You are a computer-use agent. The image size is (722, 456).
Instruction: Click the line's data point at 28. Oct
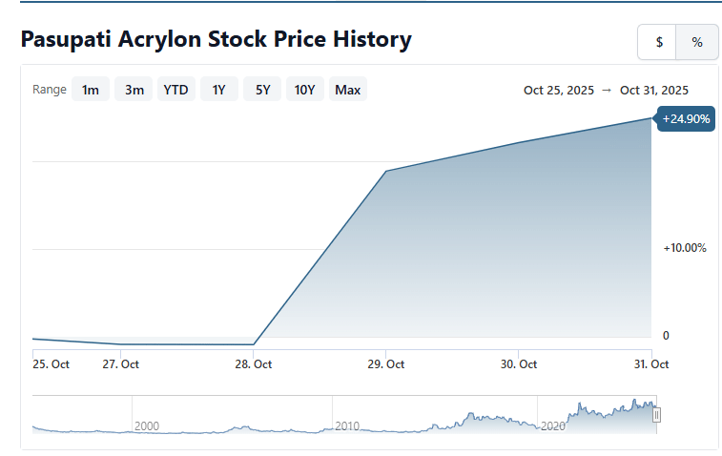[254, 343]
